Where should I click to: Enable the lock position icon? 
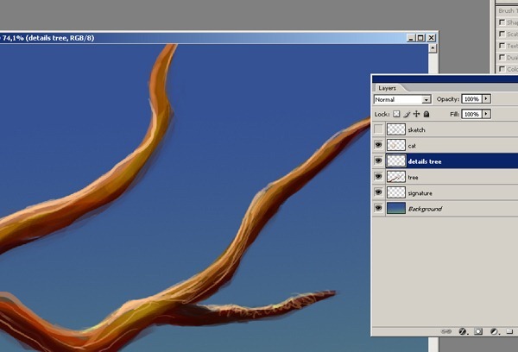pyautogui.click(x=416, y=114)
